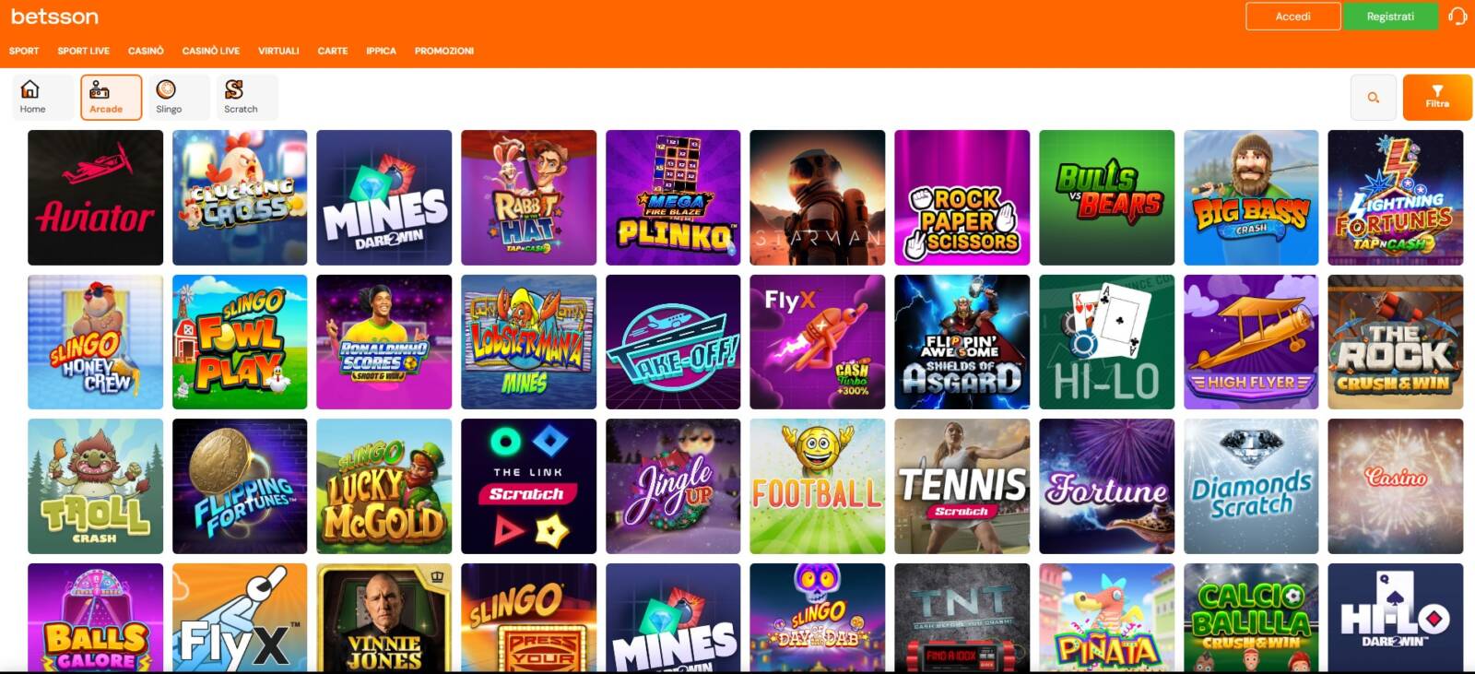This screenshot has height=674, width=1475.
Task: Click the headset support icon
Action: (x=1457, y=17)
